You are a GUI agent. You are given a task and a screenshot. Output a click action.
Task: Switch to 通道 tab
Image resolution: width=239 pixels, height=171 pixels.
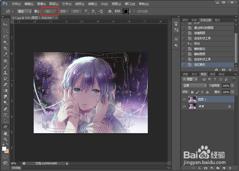pos(212,74)
